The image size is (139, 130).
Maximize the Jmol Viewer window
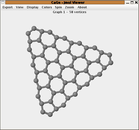[132, 3]
